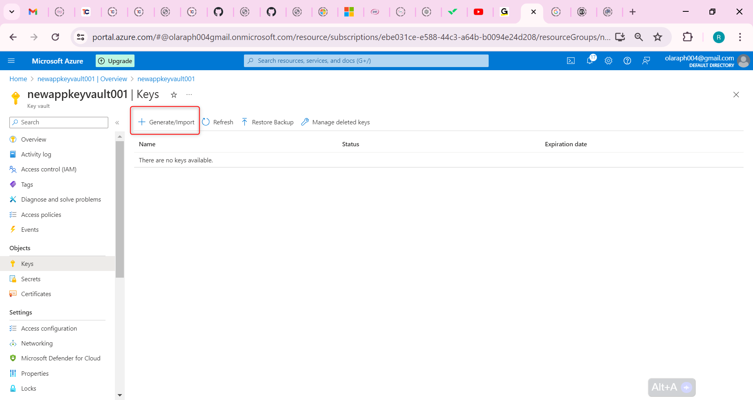Go back in the browser

[13, 37]
